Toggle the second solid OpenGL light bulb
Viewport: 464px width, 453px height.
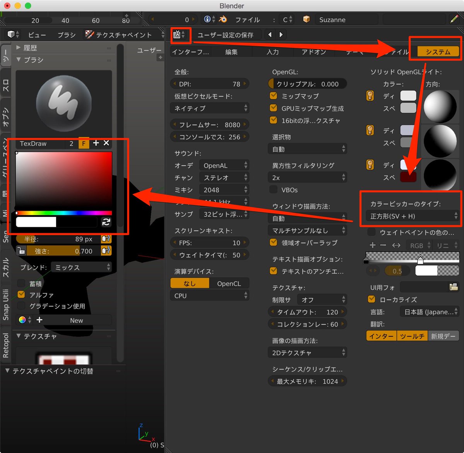click(370, 130)
